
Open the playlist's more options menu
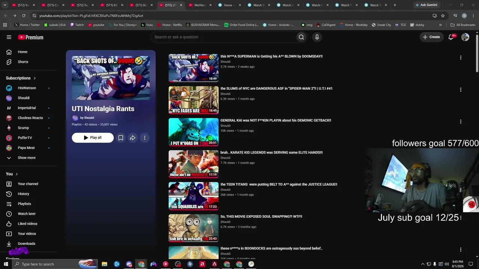144,138
